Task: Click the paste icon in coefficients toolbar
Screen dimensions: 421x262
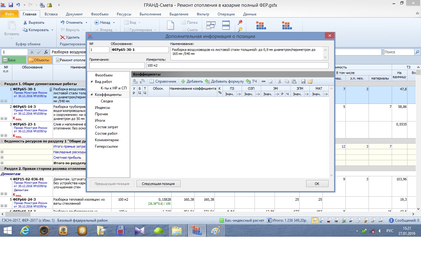Action: tap(294, 81)
